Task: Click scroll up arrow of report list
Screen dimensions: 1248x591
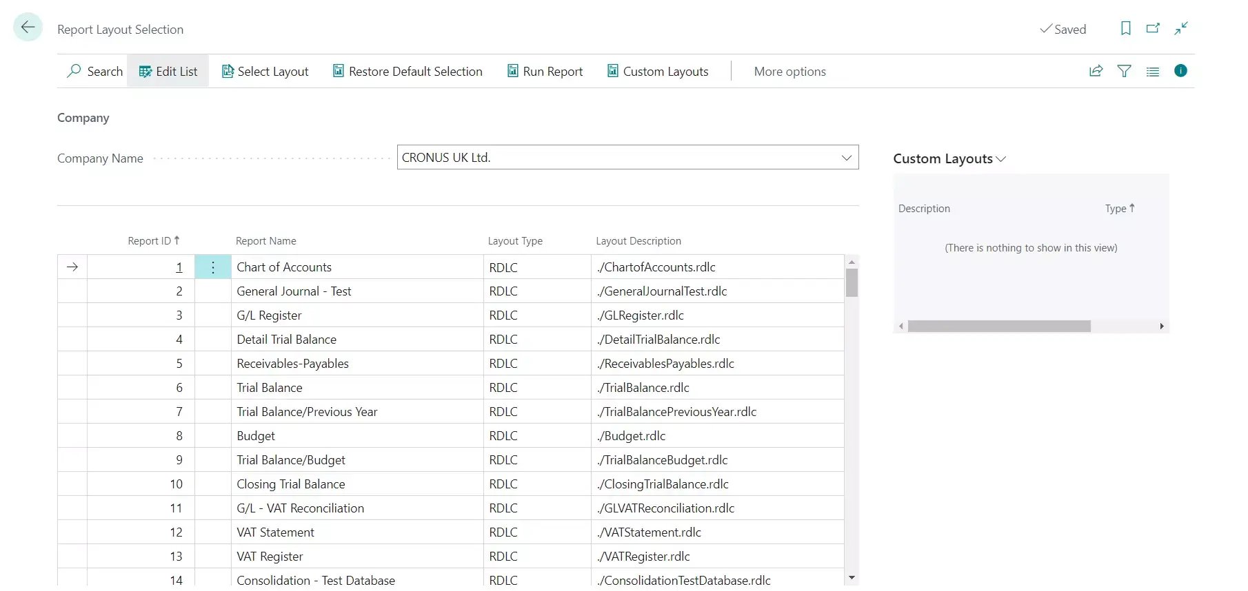Action: coord(852,262)
